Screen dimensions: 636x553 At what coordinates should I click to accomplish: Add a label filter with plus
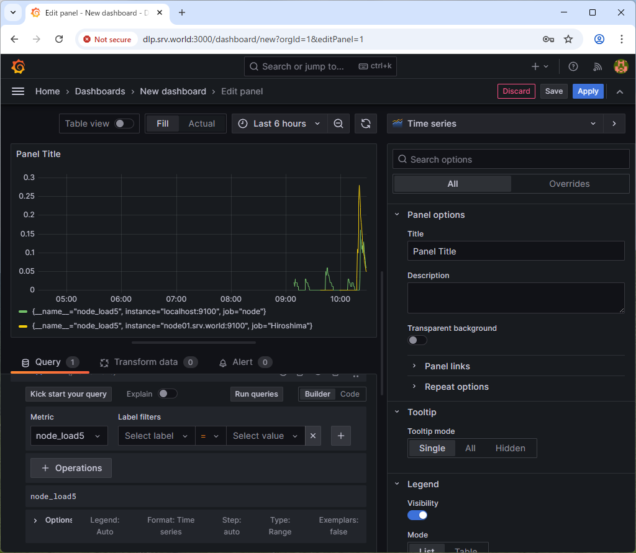[x=341, y=436]
